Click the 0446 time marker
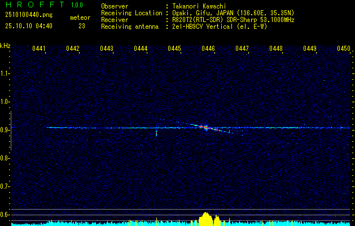 [x=208, y=49]
